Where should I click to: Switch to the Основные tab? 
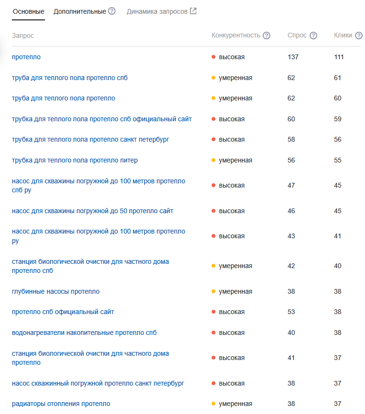click(x=28, y=12)
